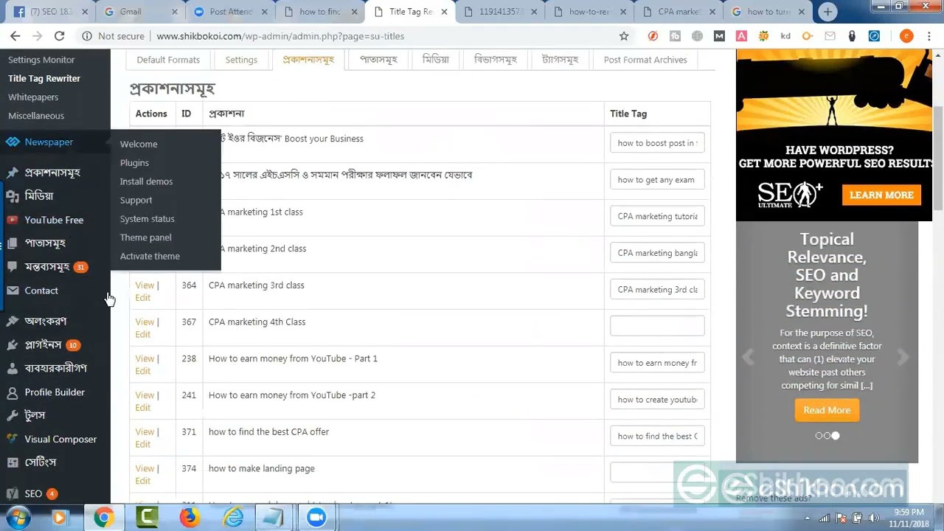Open Internet Explorer from taskbar
Screen dimensions: 944x531
tap(233, 518)
